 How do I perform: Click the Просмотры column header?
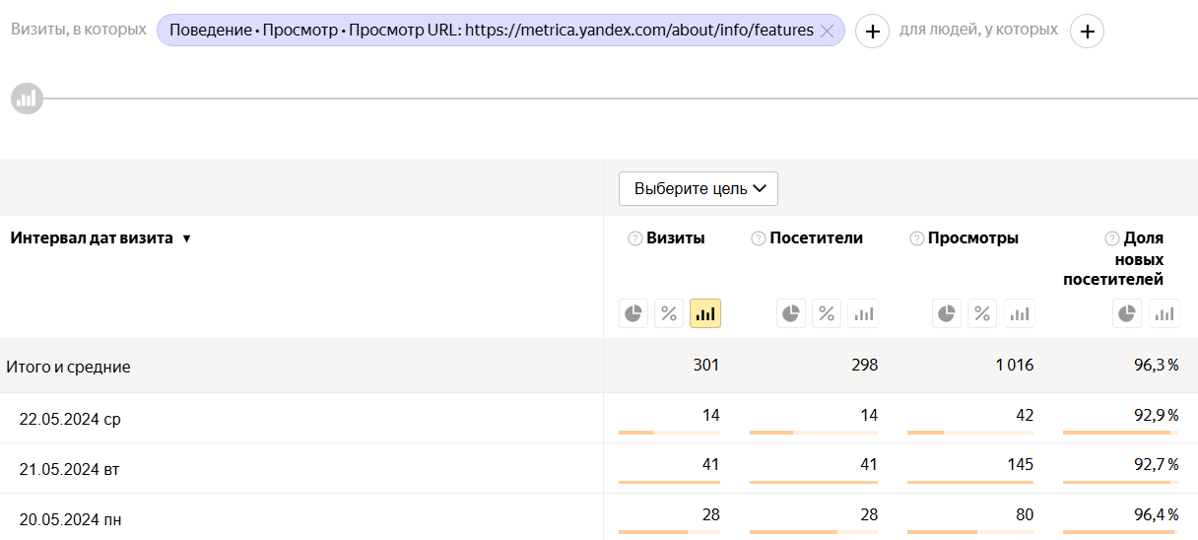972,237
